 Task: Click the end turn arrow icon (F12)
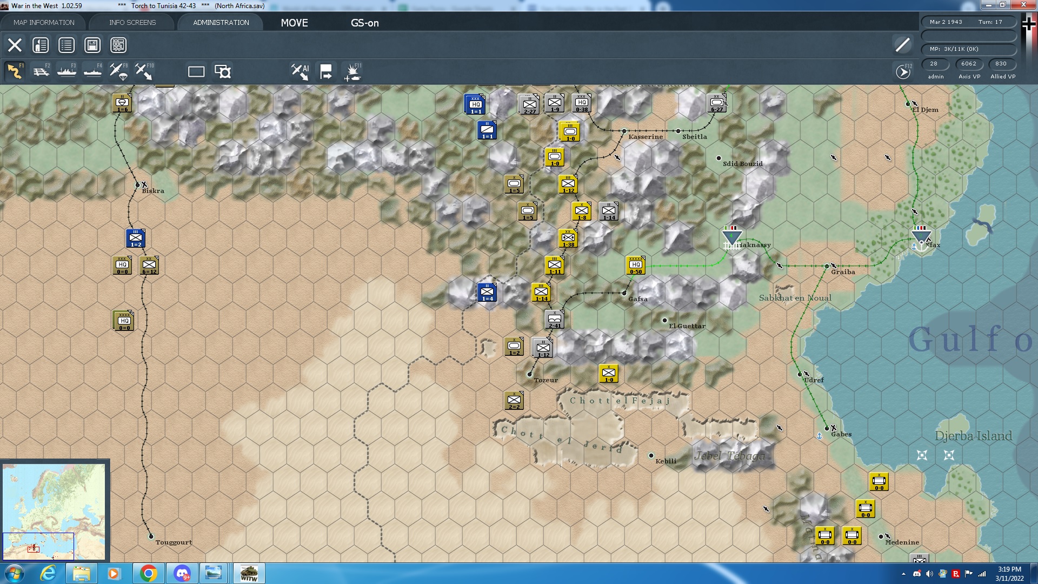click(x=903, y=71)
